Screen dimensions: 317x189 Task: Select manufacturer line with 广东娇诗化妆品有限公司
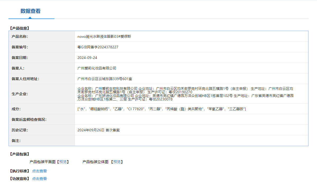pos(185,98)
